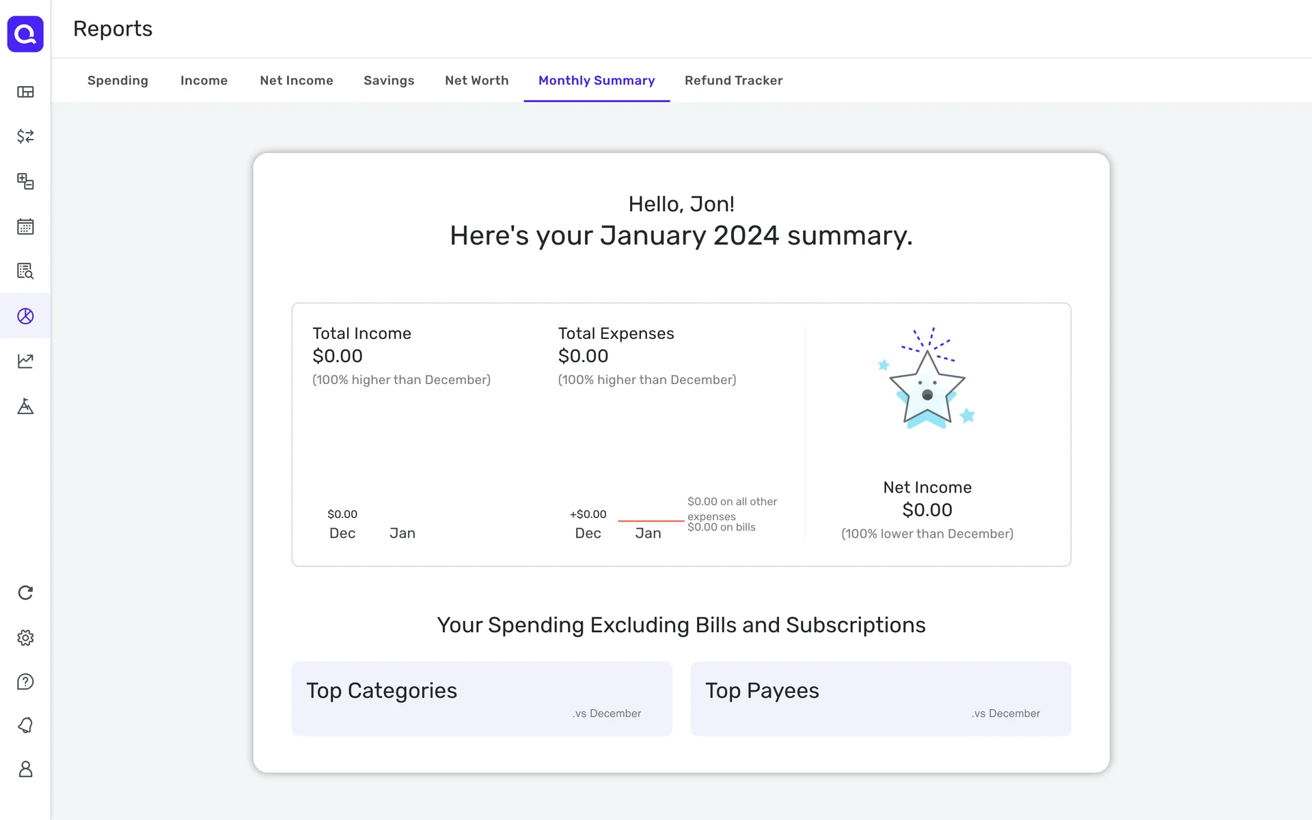Open the user profile icon

(25, 769)
